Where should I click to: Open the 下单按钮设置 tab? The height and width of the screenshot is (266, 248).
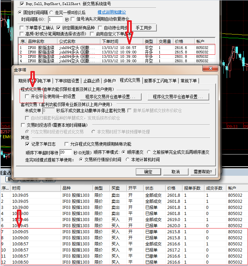[x=67, y=81]
